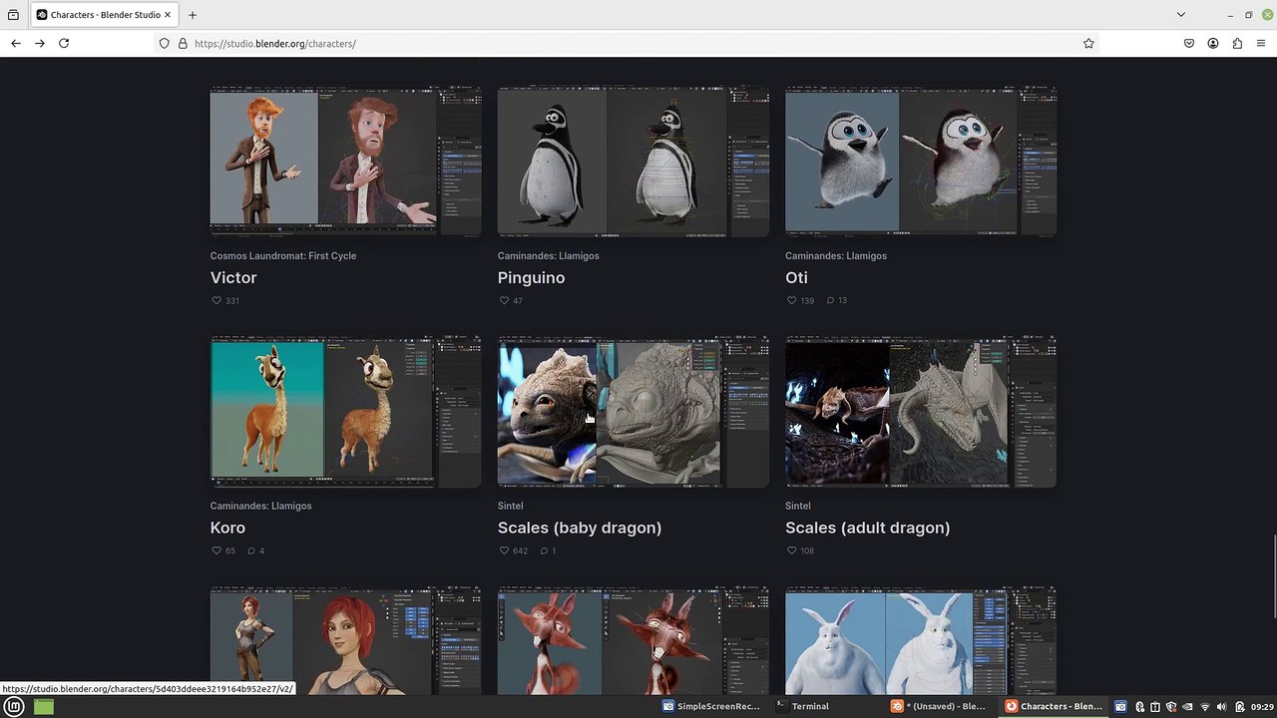Screen dimensions: 1277x718
Task: Open the Scales (baby dragon) title link
Action: [579, 528]
